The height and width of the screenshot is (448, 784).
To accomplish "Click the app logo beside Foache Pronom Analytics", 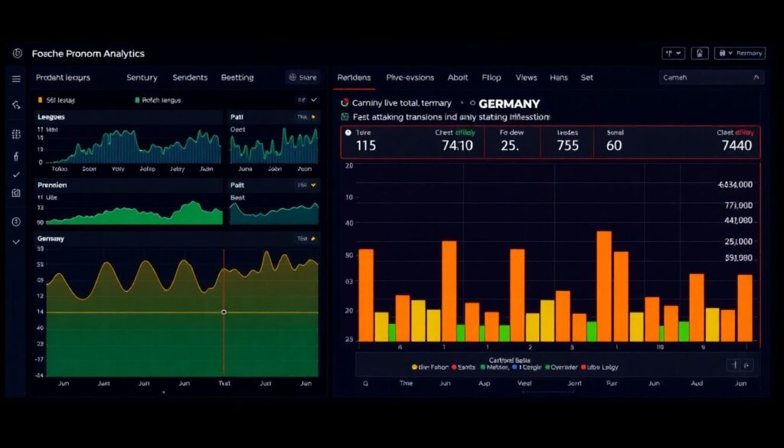I will (18, 54).
